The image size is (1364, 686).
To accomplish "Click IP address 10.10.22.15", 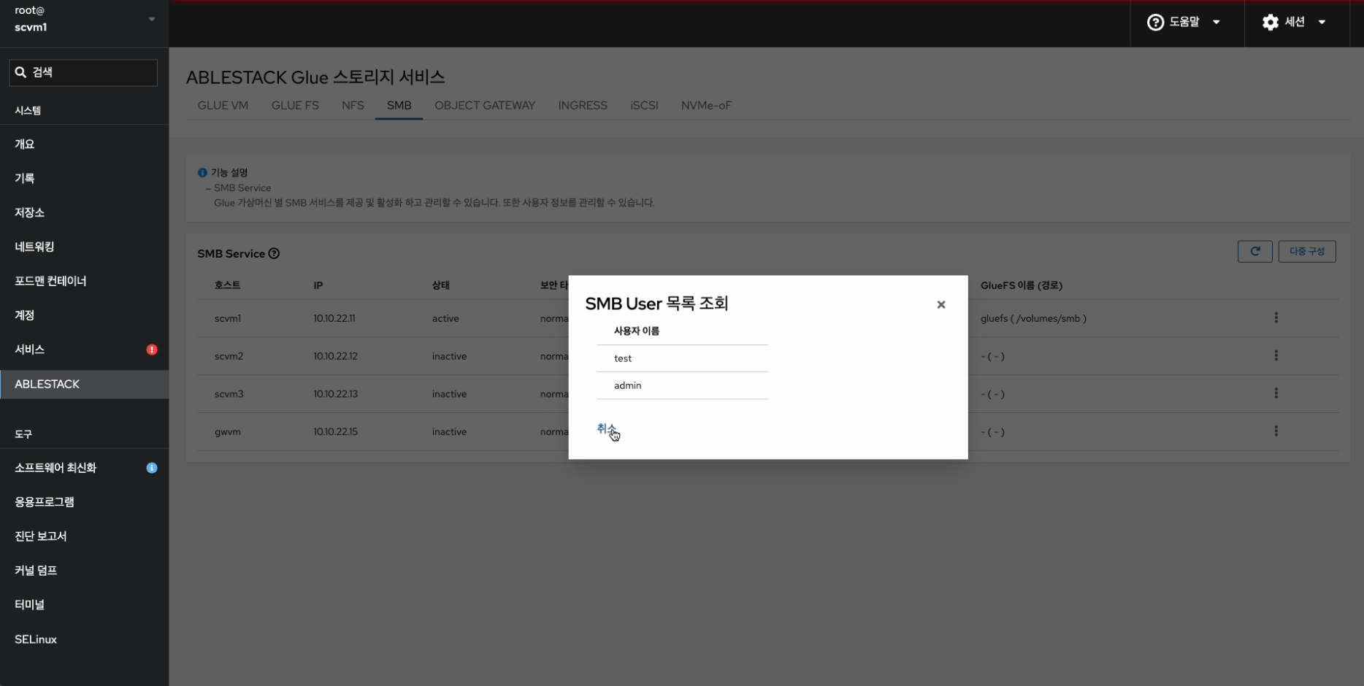I will click(335, 432).
